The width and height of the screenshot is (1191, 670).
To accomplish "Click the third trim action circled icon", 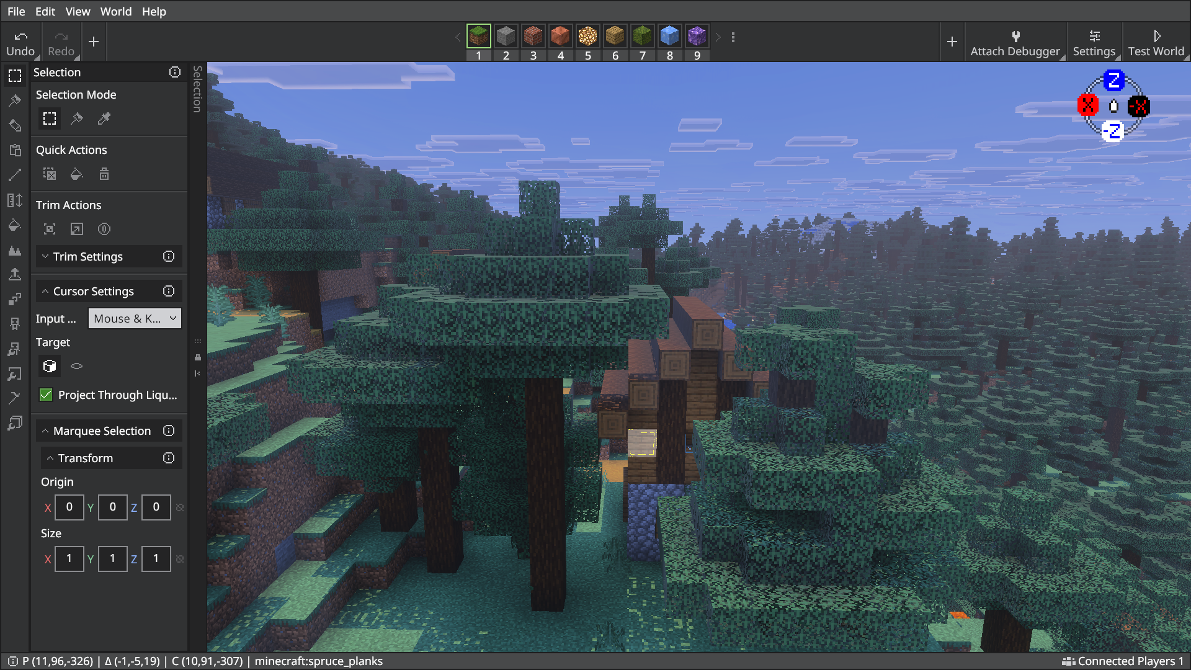I will (x=104, y=230).
